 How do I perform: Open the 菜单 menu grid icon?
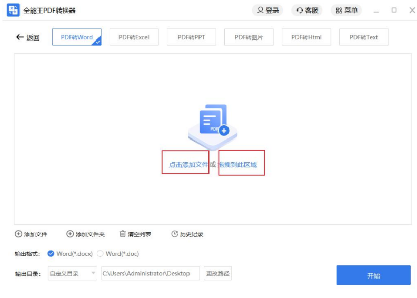pos(339,11)
